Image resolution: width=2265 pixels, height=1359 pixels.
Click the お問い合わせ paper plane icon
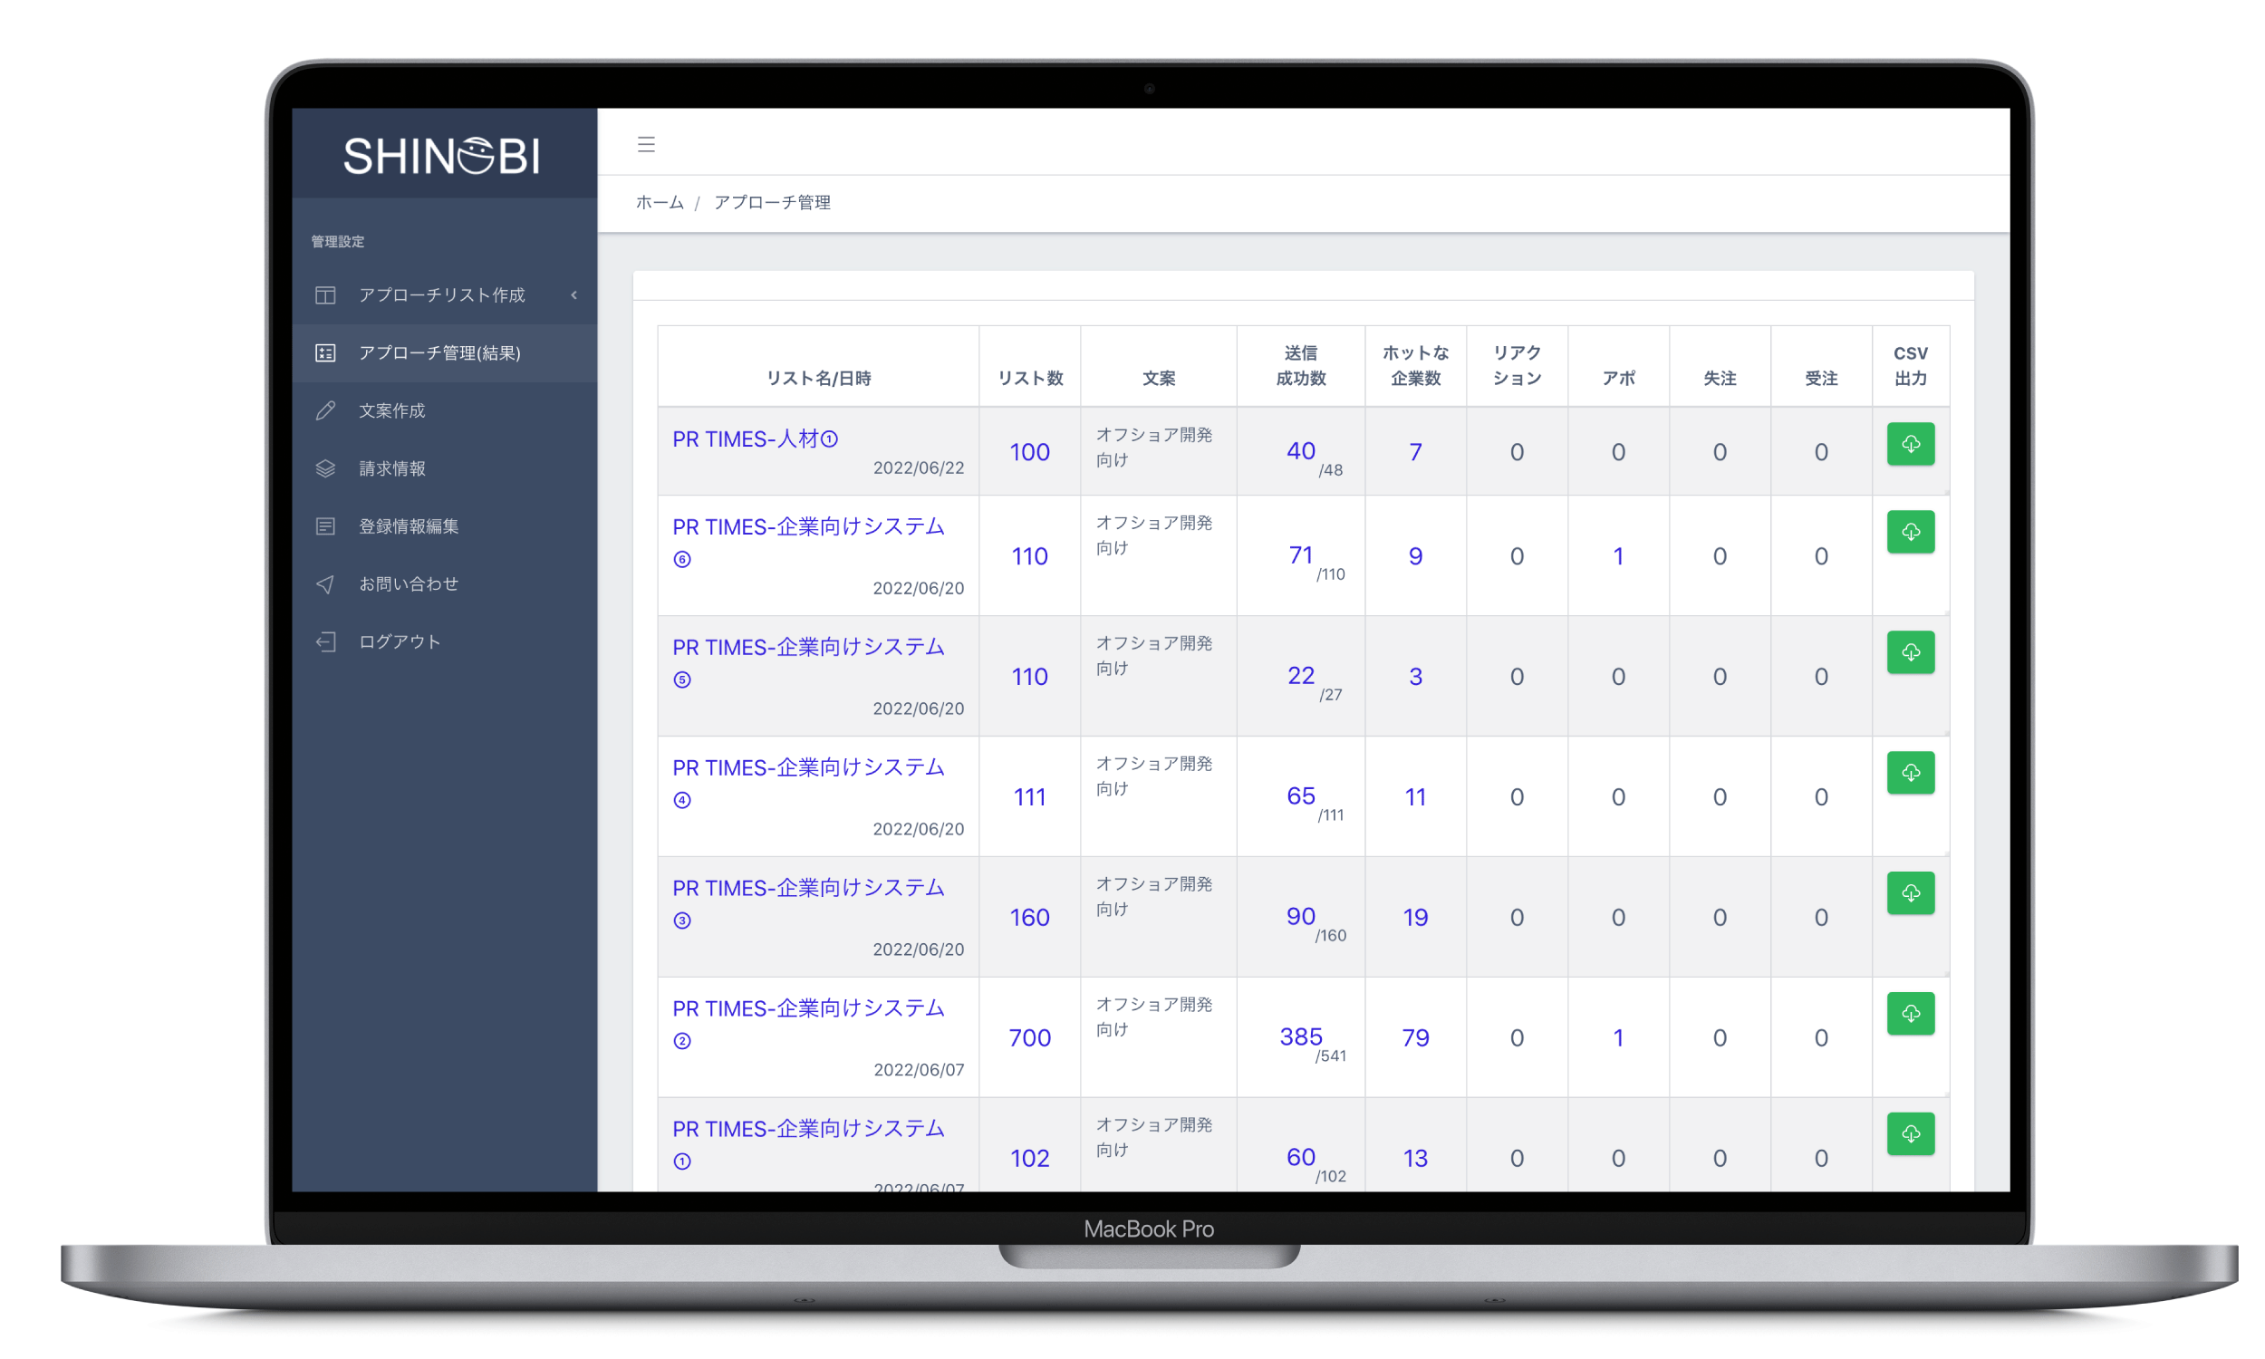click(325, 583)
